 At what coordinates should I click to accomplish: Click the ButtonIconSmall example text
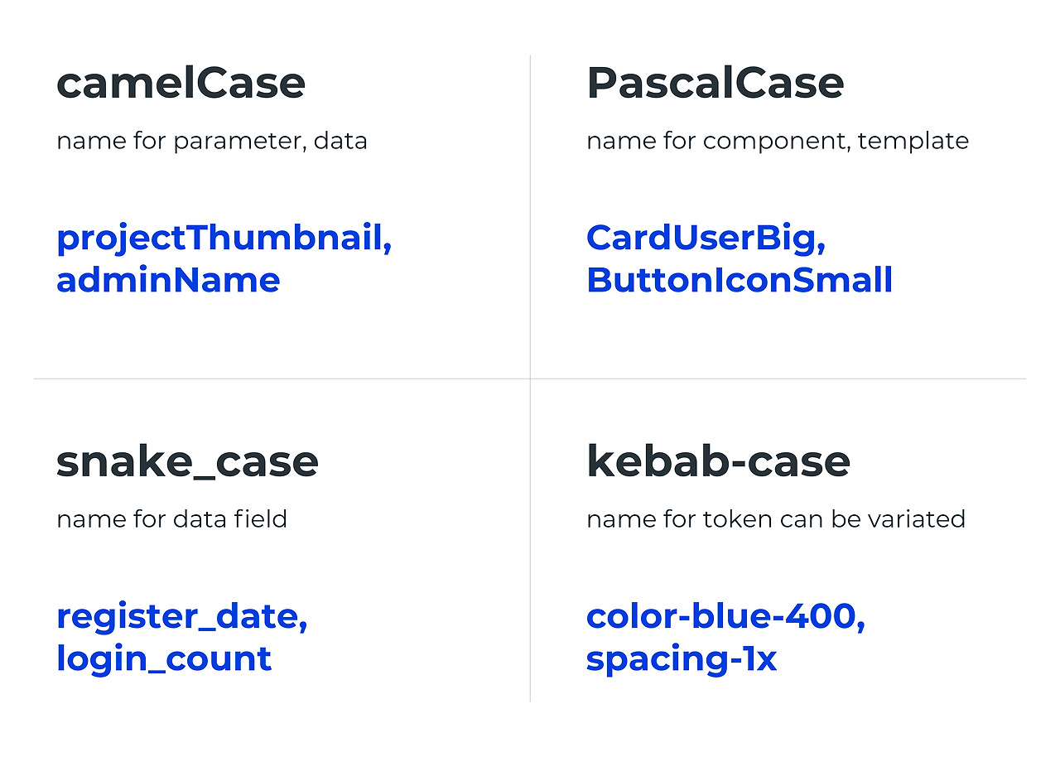click(x=740, y=280)
